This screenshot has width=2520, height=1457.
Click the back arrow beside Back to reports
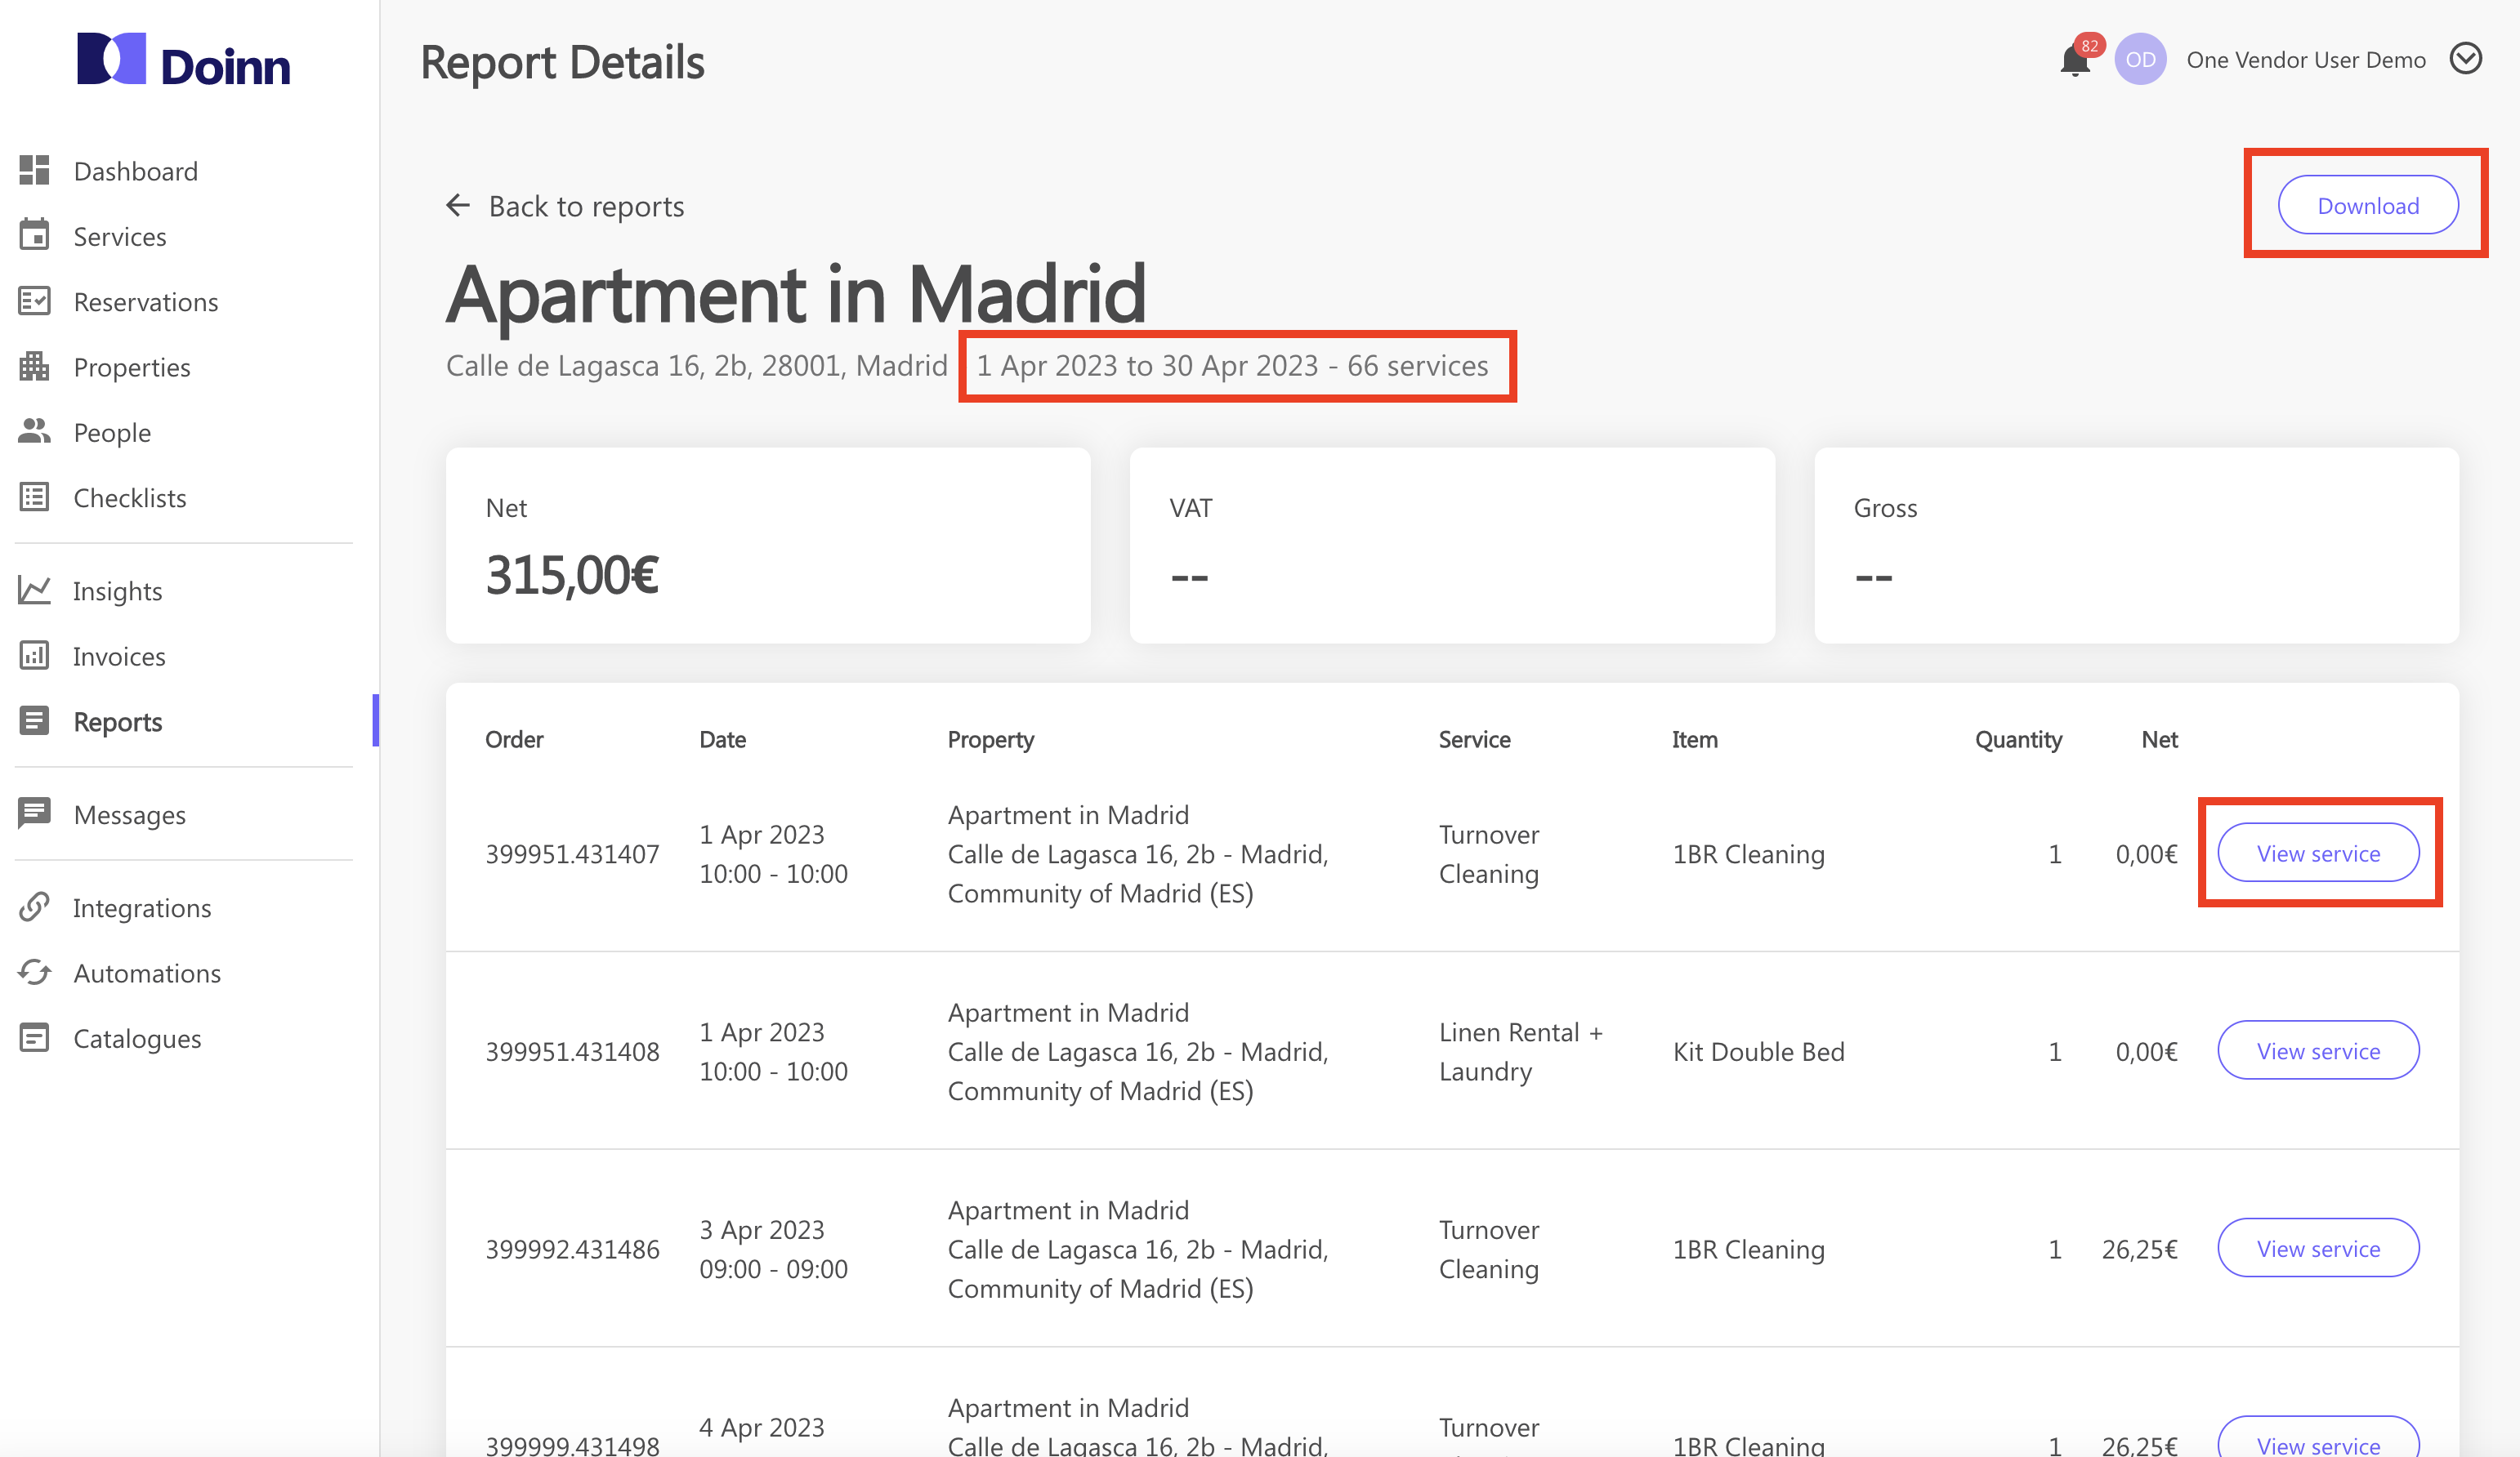(458, 205)
